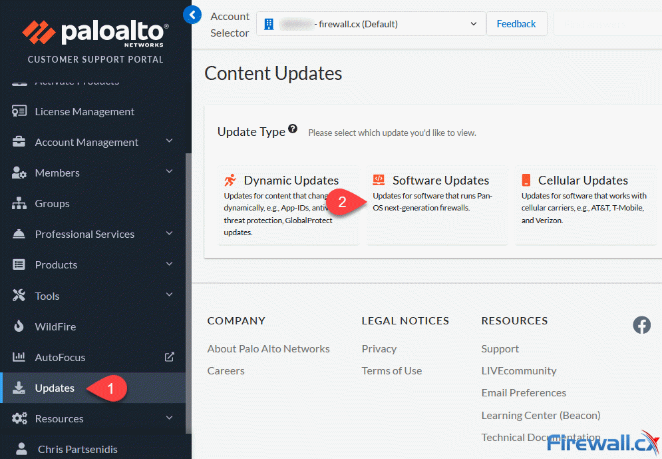Viewport: 662px width, 459px height.
Task: Expand the Members submenu chevron
Action: 169,171
